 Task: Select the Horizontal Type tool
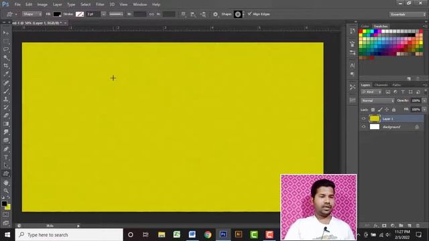6,157
